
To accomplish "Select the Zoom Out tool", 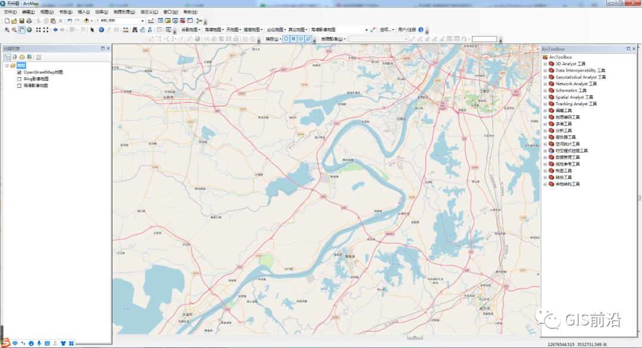I will (x=14, y=30).
